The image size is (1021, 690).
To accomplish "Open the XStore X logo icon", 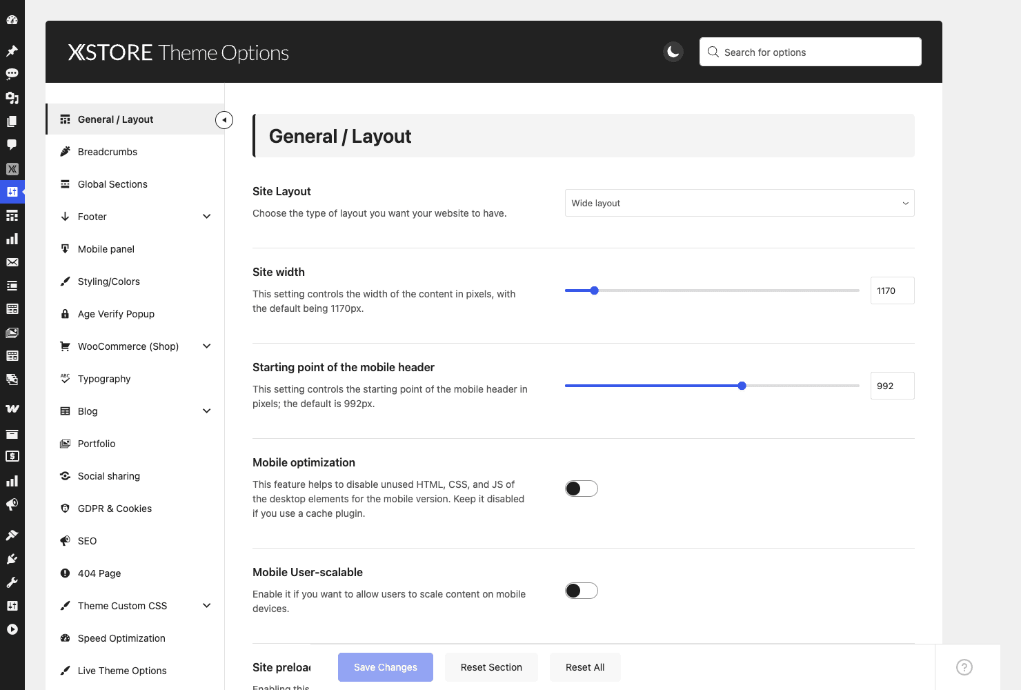I will tap(12, 168).
